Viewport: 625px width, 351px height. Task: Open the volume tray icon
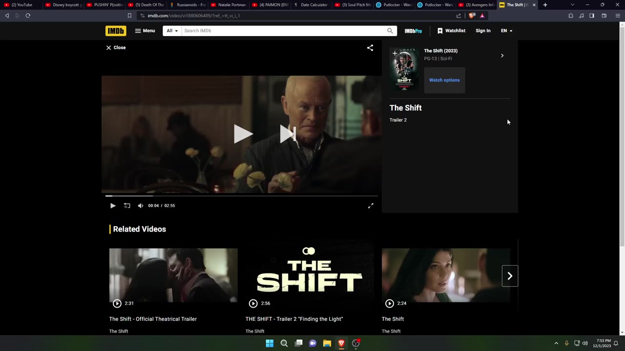tap(585, 343)
